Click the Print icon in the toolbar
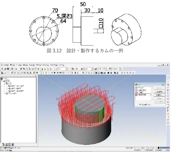 [12, 69]
